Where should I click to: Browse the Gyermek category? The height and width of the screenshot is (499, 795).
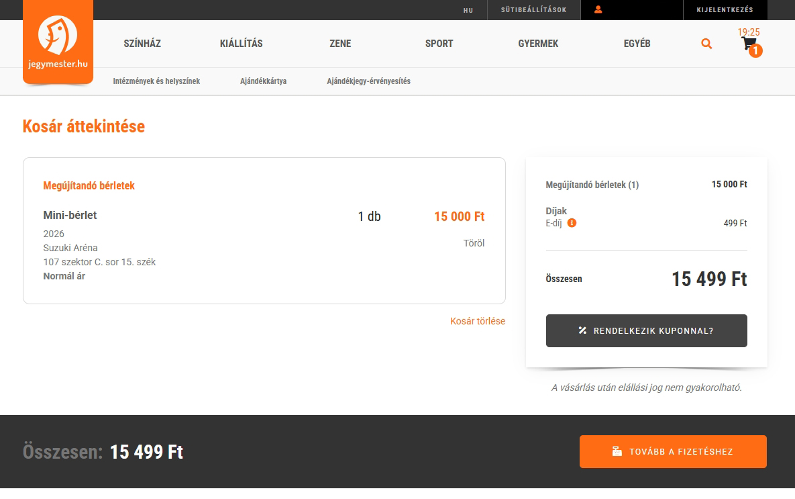[x=538, y=44]
